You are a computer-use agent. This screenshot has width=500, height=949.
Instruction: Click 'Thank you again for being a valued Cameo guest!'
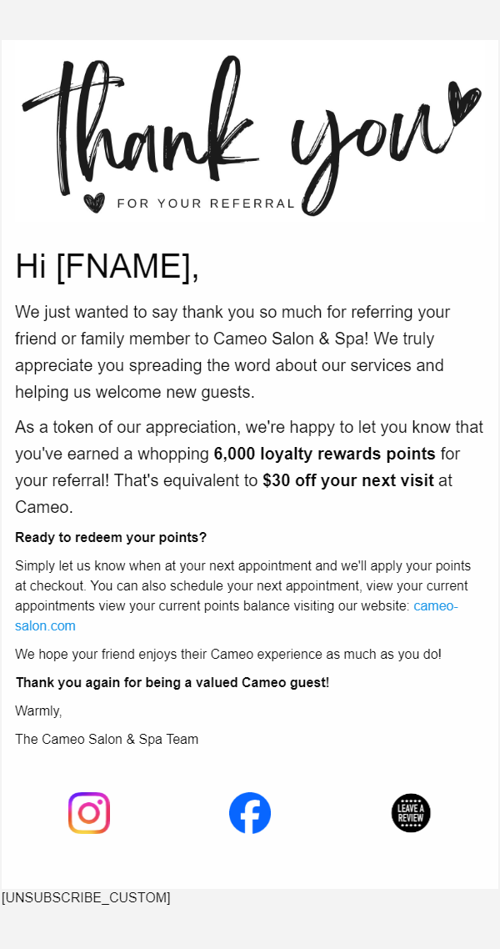(172, 682)
